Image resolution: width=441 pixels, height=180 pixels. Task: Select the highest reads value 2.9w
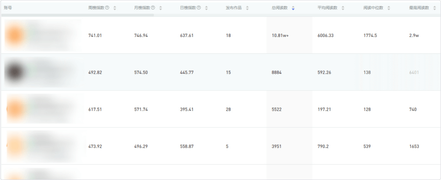tap(414, 35)
